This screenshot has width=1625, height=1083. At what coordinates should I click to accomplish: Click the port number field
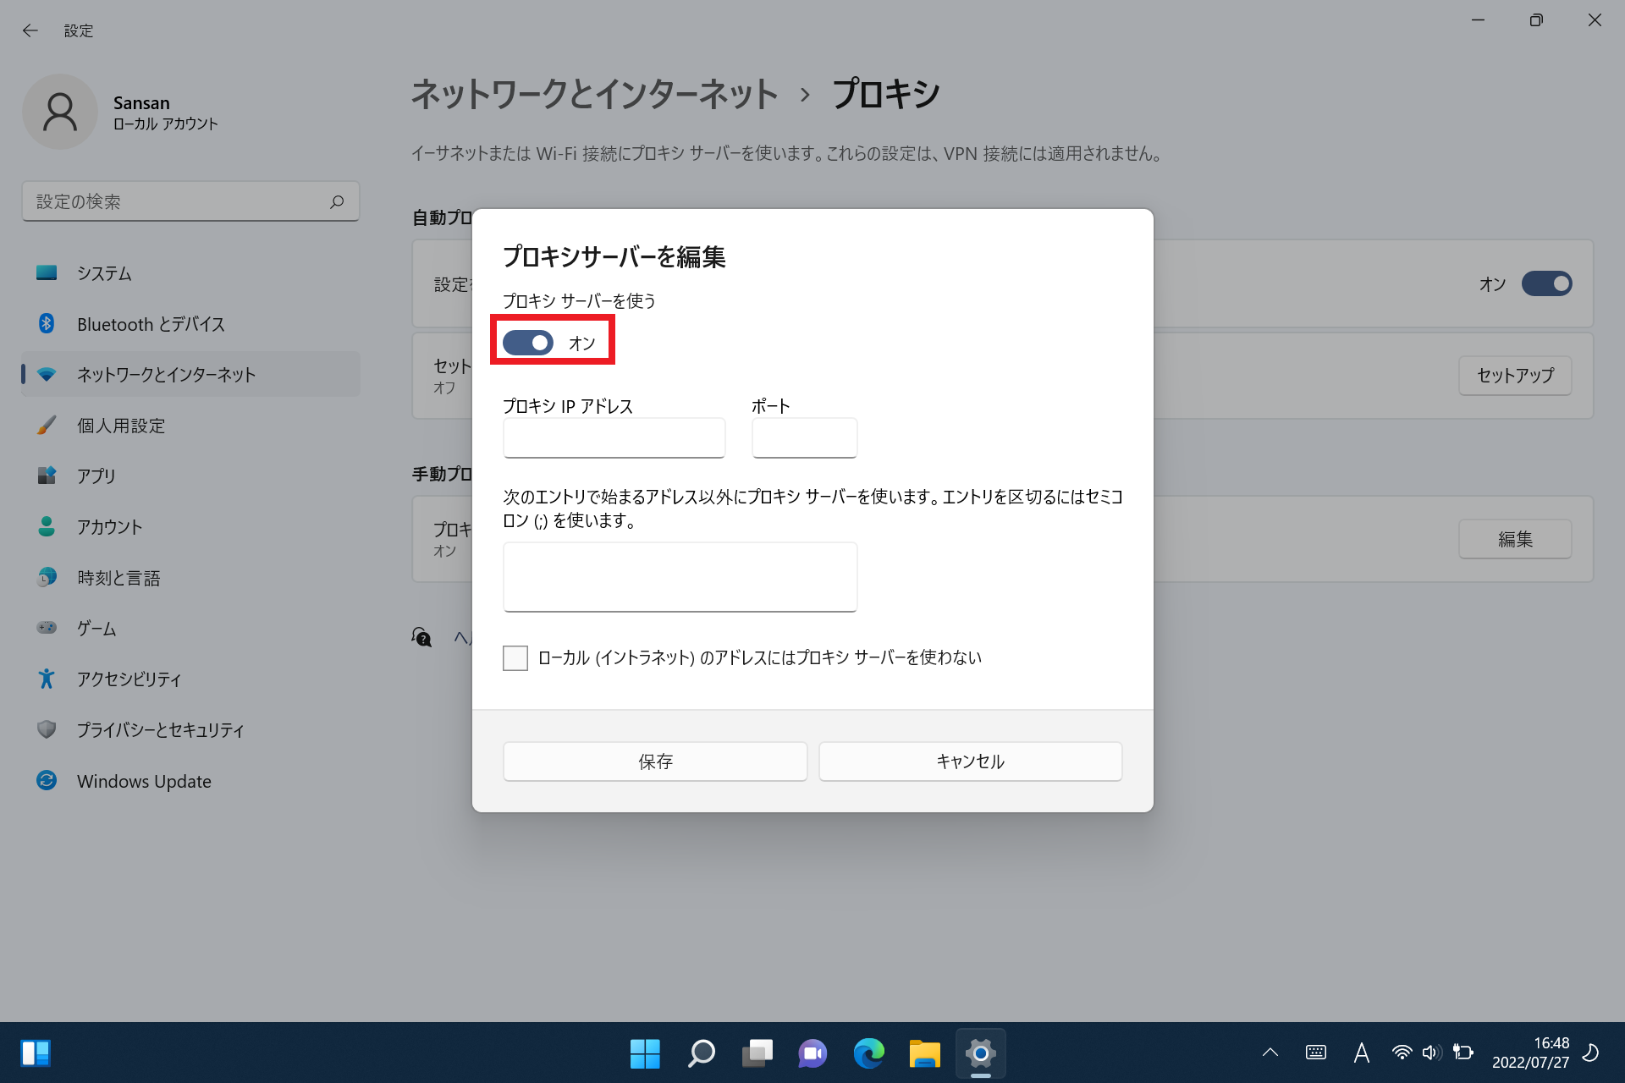804,437
